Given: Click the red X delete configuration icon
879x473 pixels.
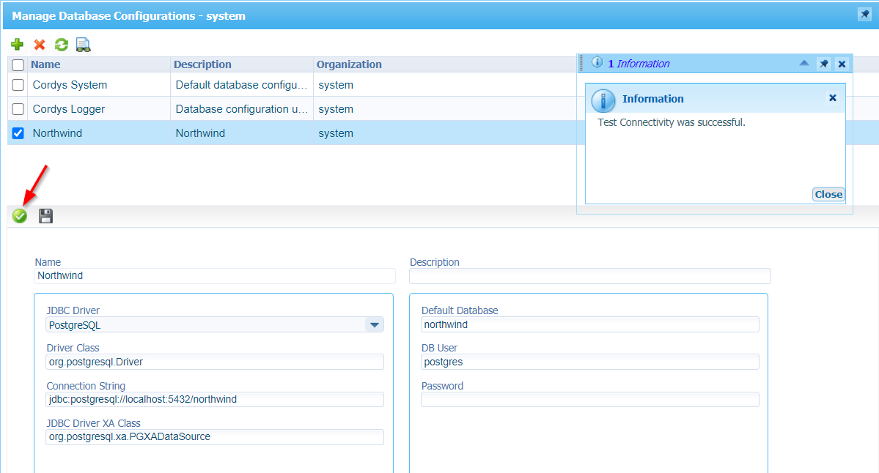Looking at the screenshot, I should pyautogui.click(x=40, y=45).
